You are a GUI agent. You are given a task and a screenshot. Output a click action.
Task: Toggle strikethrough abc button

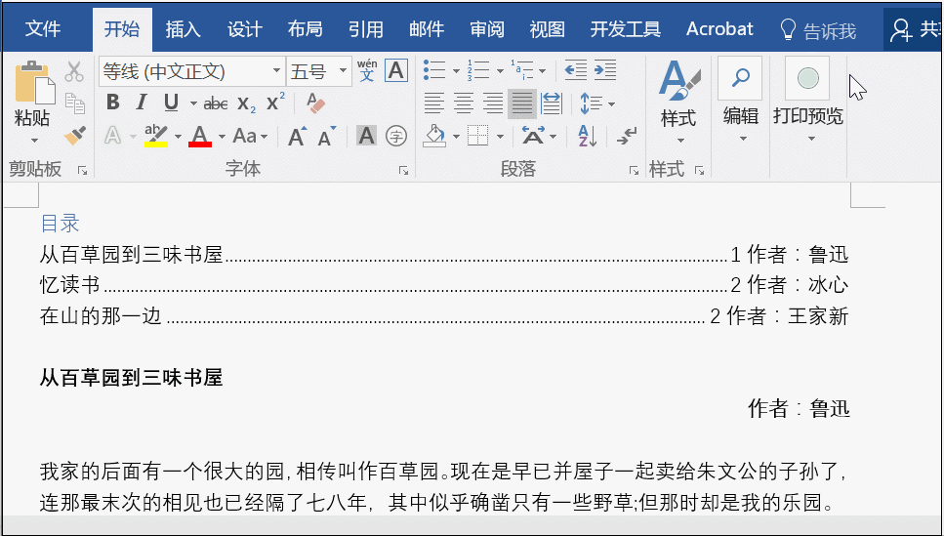(x=216, y=103)
